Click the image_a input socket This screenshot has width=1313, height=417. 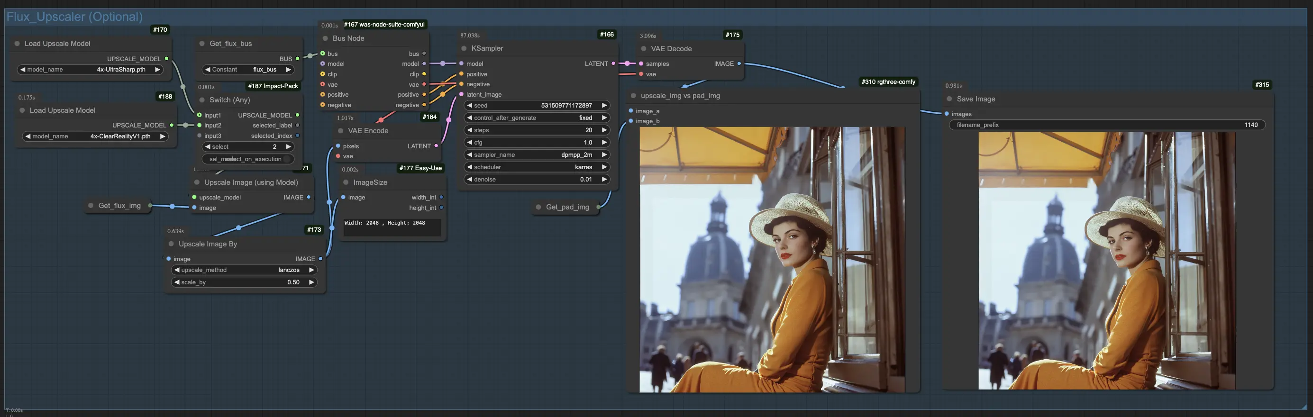tap(631, 110)
